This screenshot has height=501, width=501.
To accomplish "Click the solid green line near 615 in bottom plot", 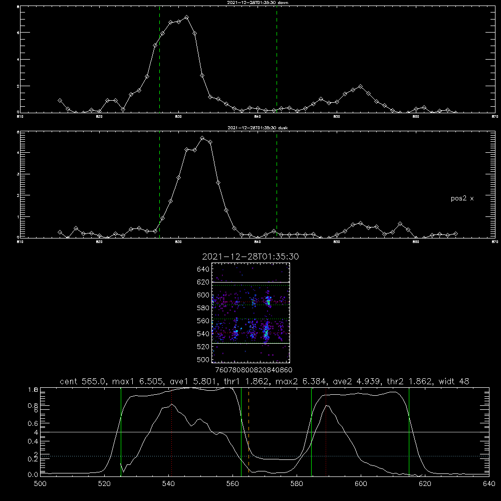I will (409, 432).
